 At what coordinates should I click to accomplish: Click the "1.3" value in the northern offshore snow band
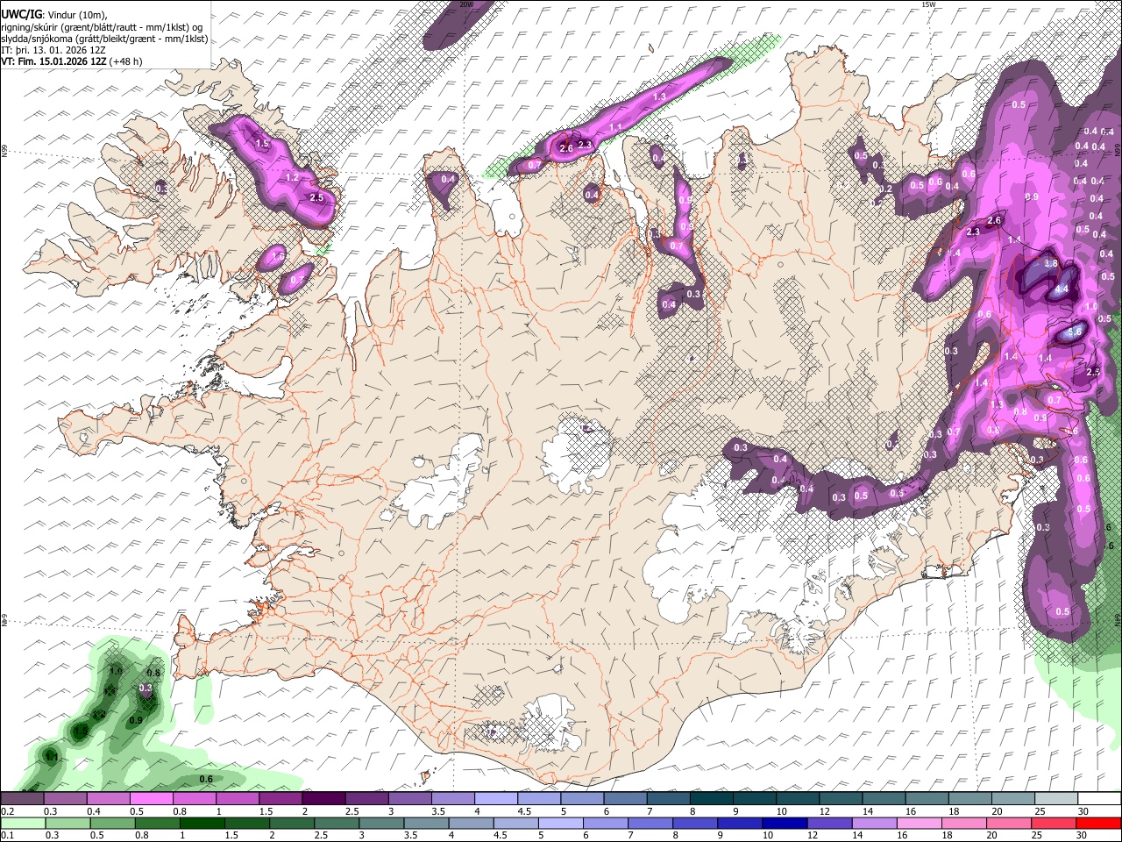pyautogui.click(x=659, y=96)
